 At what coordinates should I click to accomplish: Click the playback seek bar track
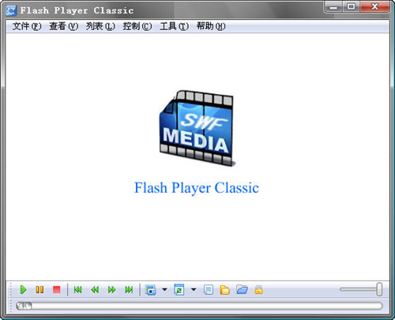click(199, 306)
